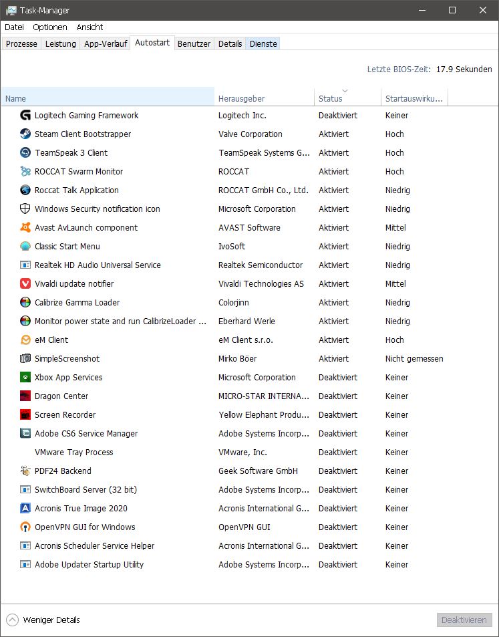This screenshot has width=499, height=637.
Task: Click the publisher Eberhard Werle
Action: 246,322
